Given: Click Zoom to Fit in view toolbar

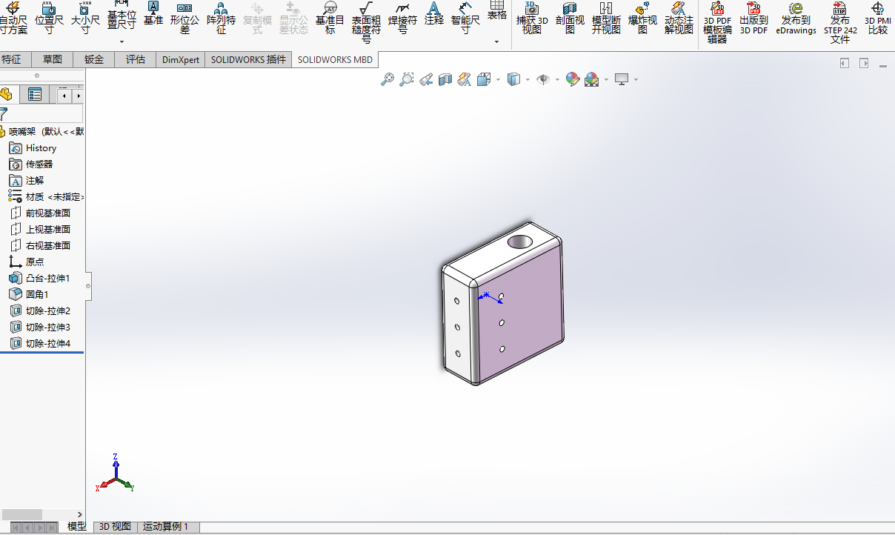Looking at the screenshot, I should pos(387,79).
